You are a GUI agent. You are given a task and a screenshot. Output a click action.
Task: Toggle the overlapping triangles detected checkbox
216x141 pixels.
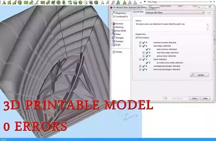[140, 66]
